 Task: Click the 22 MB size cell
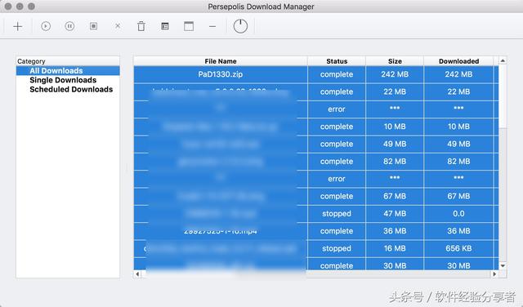(395, 91)
